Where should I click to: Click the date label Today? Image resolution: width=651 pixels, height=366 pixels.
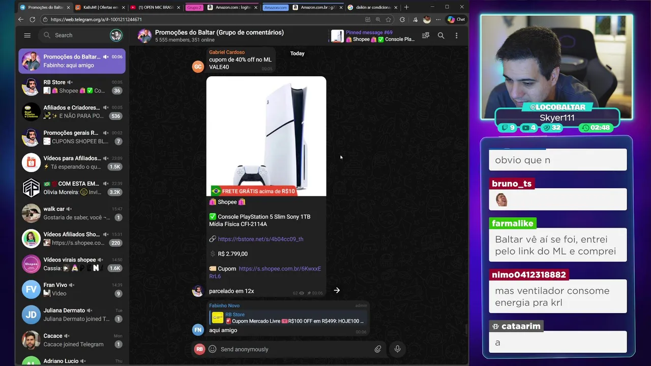pos(298,53)
